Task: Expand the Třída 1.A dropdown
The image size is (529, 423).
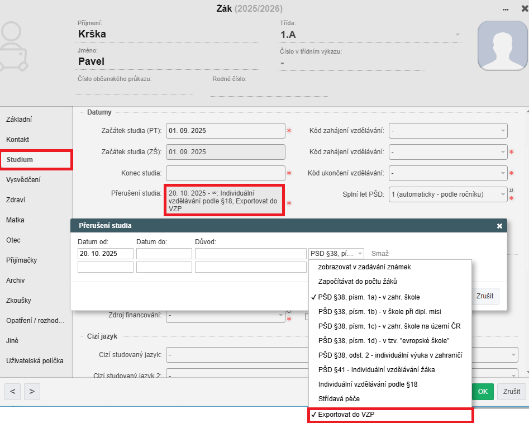Action: pos(458,35)
